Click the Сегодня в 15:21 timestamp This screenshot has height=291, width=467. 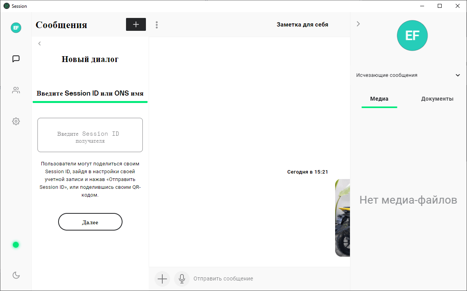tap(307, 172)
